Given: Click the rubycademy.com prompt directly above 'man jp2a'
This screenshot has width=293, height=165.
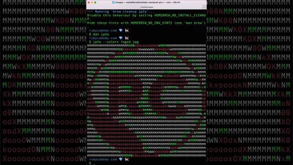Looking at the screenshot, I should coord(103,31).
